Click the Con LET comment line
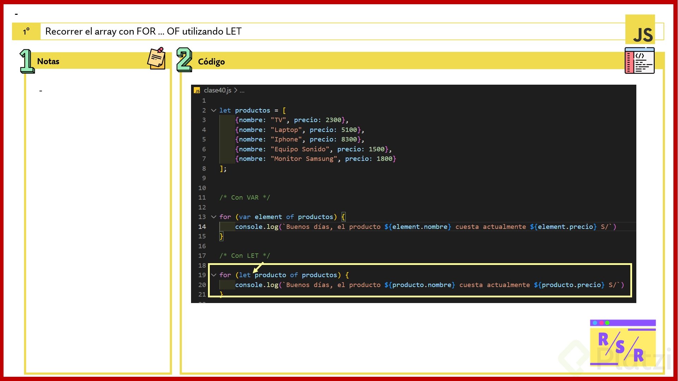The height and width of the screenshot is (381, 678). [x=244, y=256]
